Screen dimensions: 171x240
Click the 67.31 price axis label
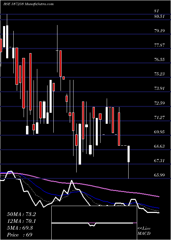tap(159, 160)
